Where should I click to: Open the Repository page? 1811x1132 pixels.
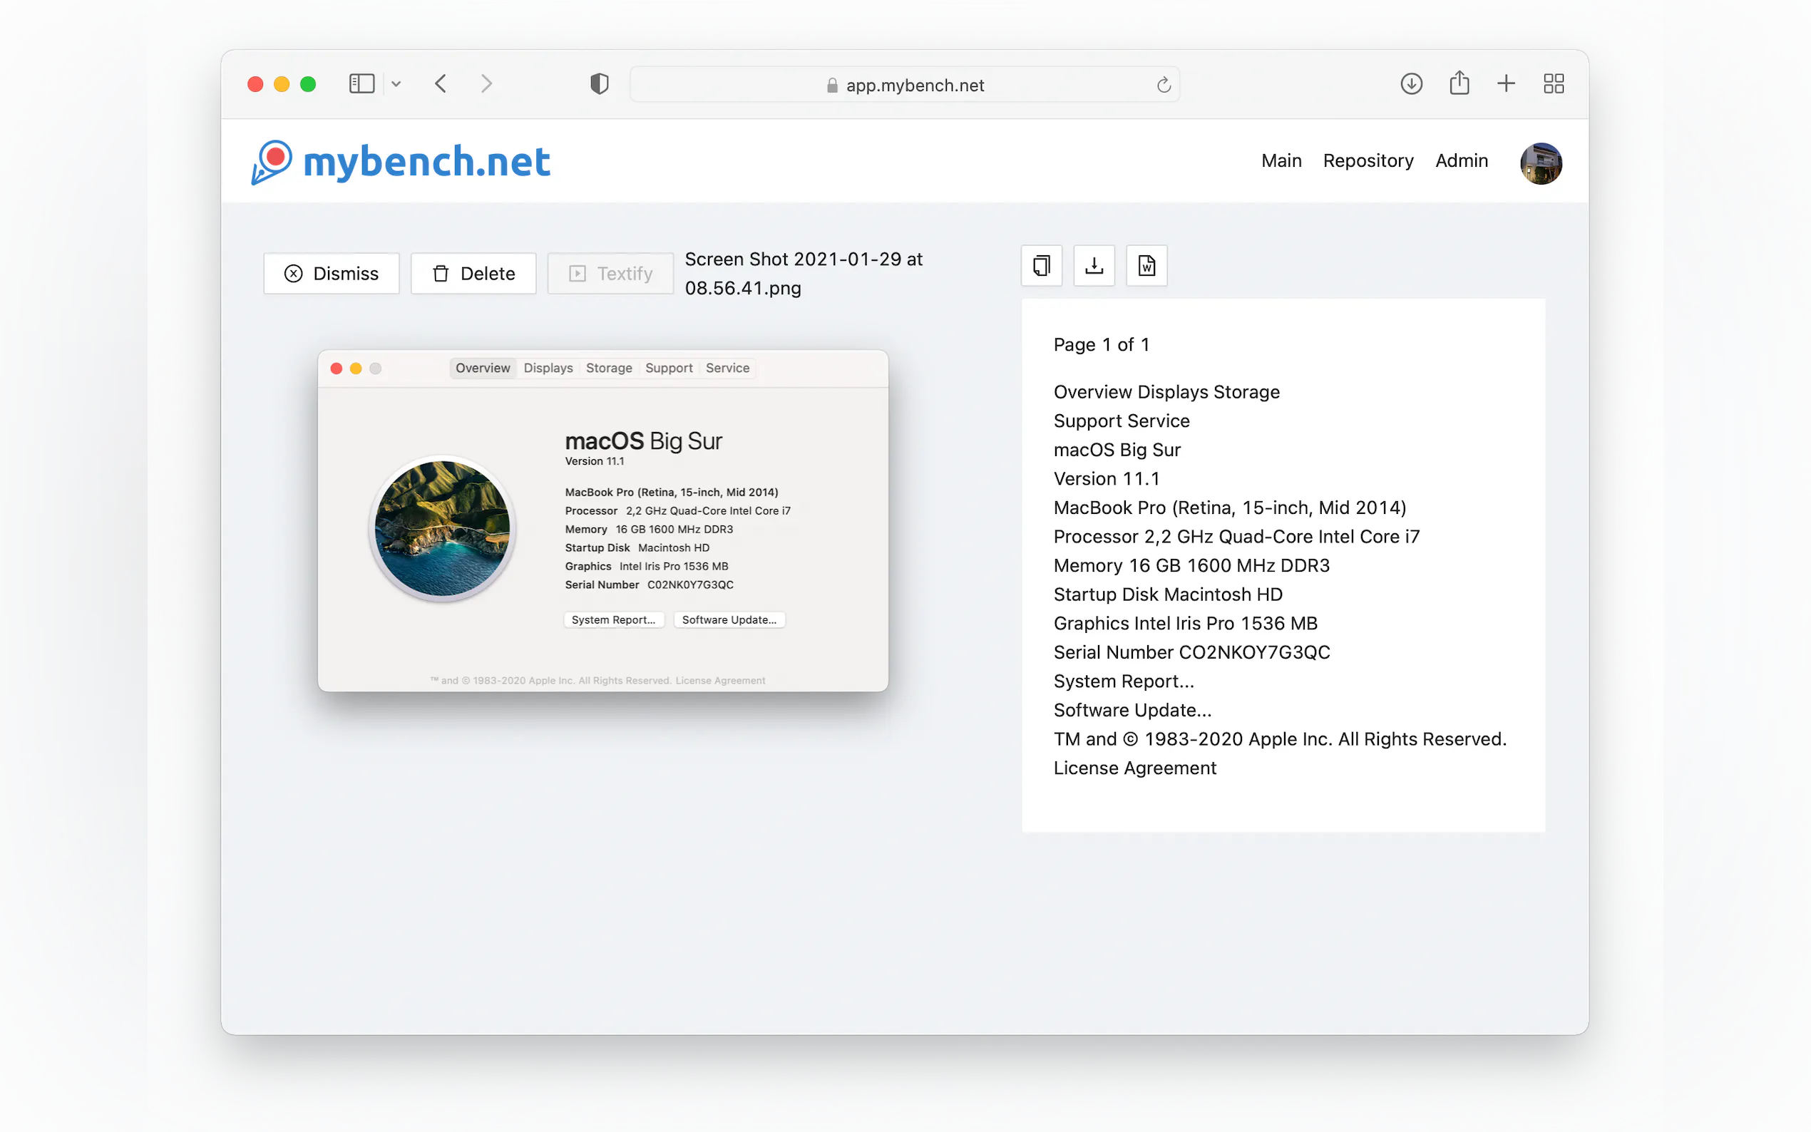pyautogui.click(x=1368, y=161)
